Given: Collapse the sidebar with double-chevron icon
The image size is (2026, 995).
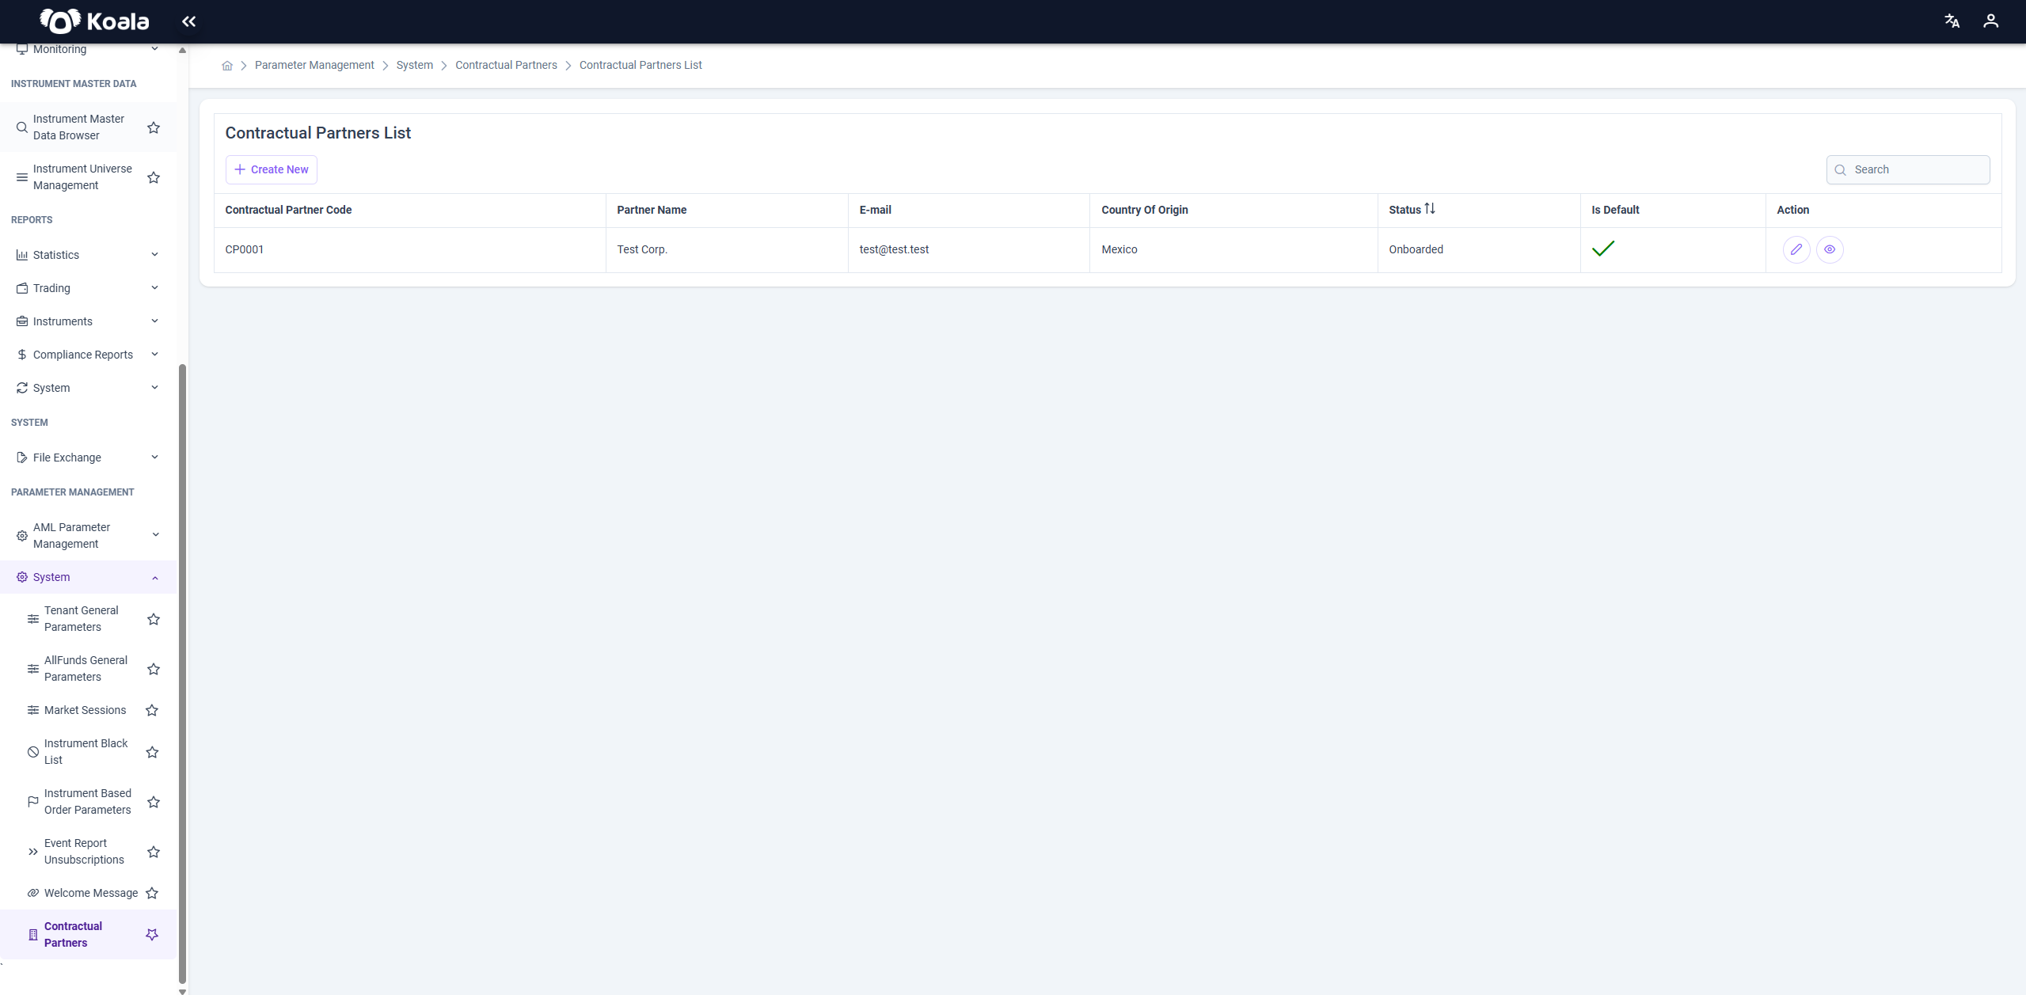Looking at the screenshot, I should [188, 21].
